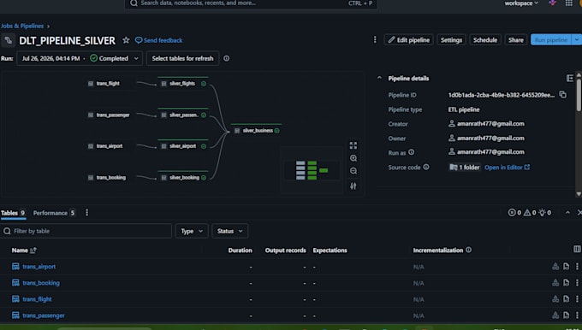This screenshot has width=582, height=330.
Task: Close the bottom tables panel
Action: [x=579, y=213]
